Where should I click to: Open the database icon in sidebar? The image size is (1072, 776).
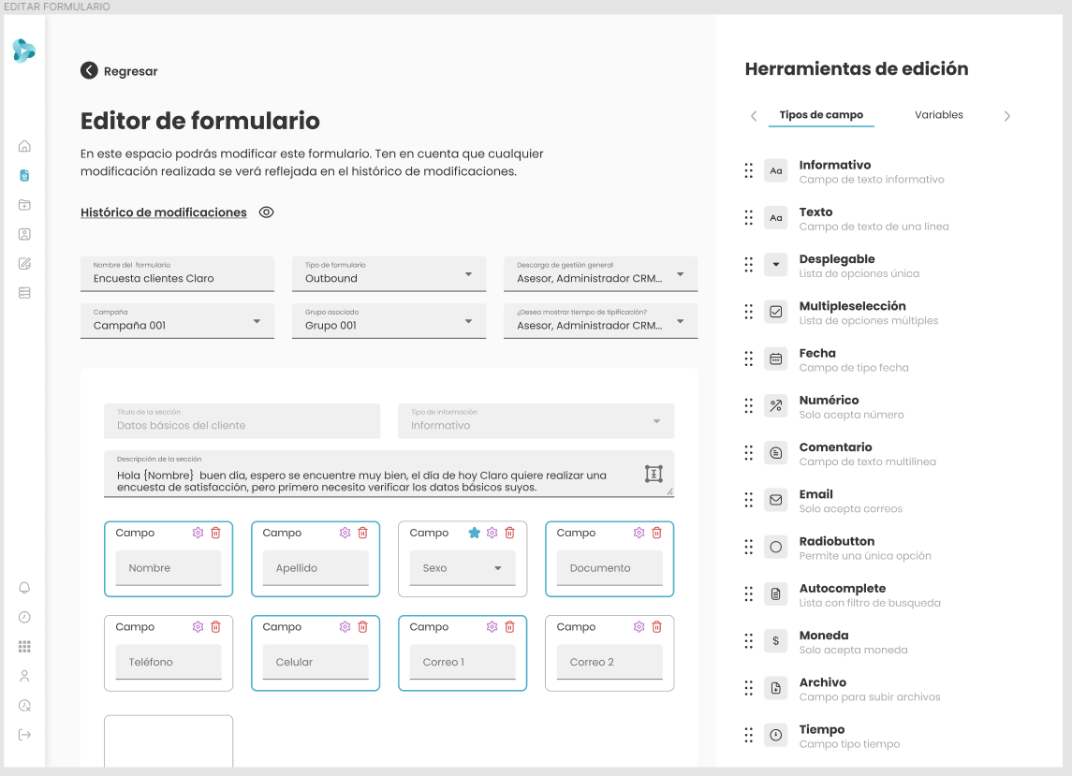click(x=24, y=293)
